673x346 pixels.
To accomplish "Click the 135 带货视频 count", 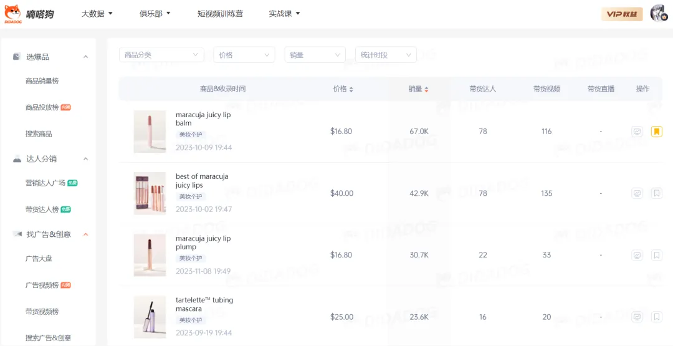I will coord(547,193).
